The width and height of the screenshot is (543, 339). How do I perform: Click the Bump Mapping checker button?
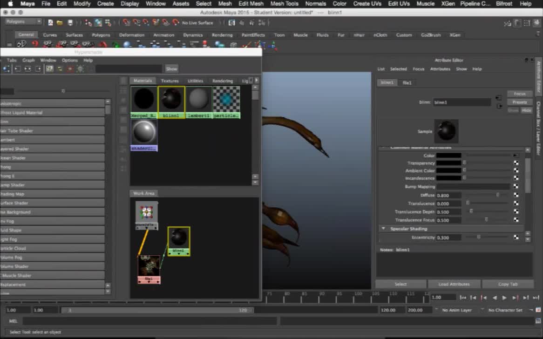[x=516, y=186]
